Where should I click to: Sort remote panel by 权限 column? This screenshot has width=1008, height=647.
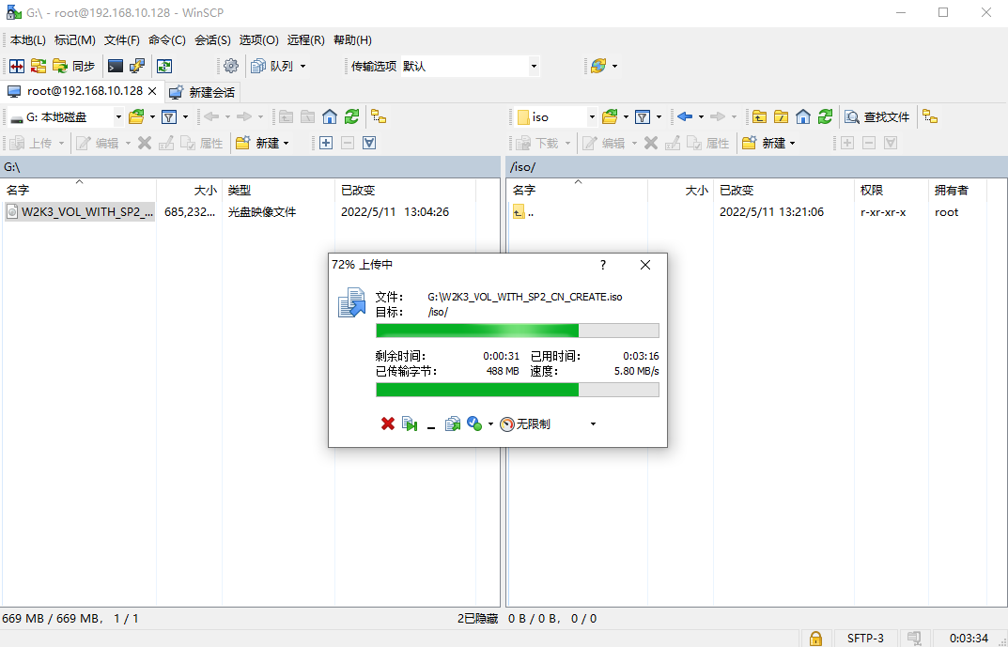pos(892,191)
